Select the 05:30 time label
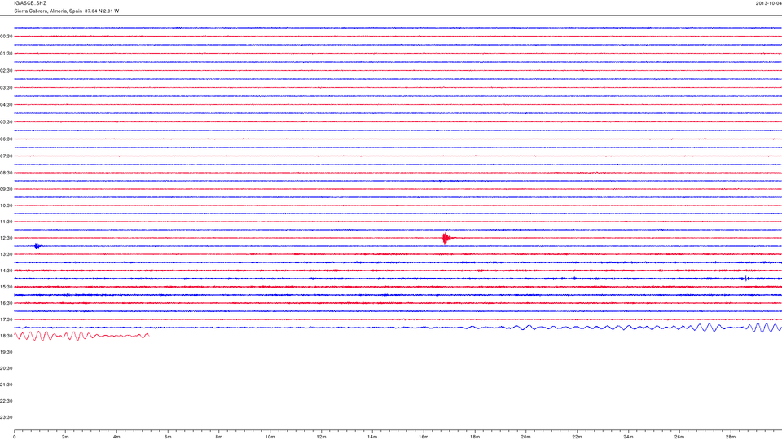782x440 pixels. pos(7,121)
